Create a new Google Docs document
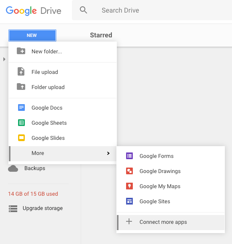 (x=63, y=108)
